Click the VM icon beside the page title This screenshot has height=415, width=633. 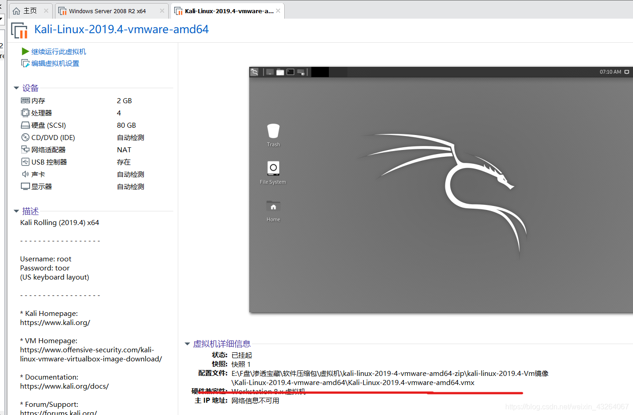[19, 30]
